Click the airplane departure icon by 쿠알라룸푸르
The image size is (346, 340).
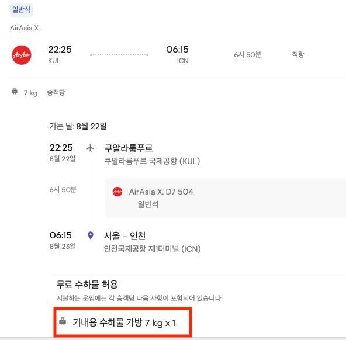(x=91, y=148)
